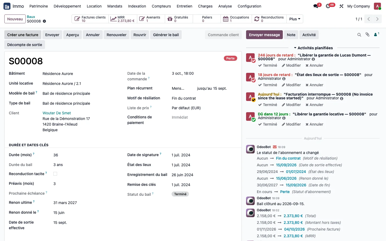Open Occupations calendar stat button

point(236,19)
